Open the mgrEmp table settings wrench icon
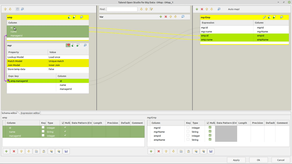Viewport: 292px width, 164px height. [264, 17]
